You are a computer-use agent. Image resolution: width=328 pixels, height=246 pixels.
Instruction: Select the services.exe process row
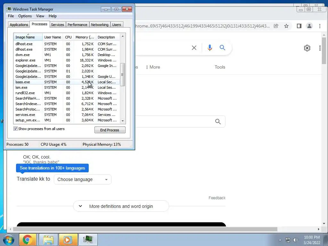pyautogui.click(x=67, y=115)
